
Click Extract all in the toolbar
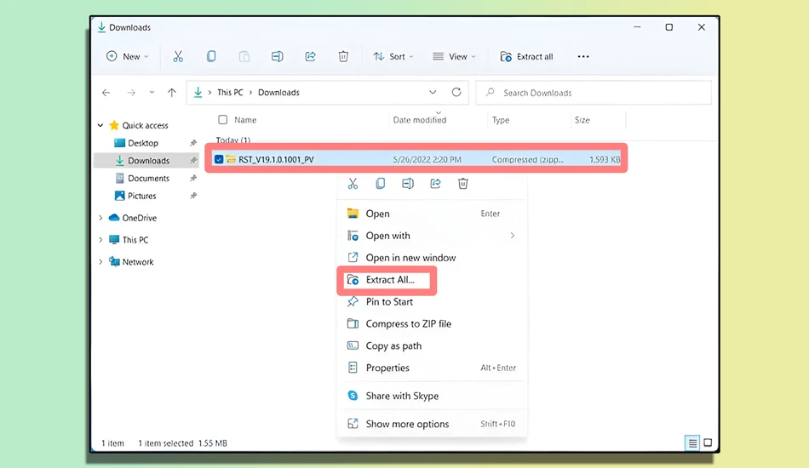[527, 57]
